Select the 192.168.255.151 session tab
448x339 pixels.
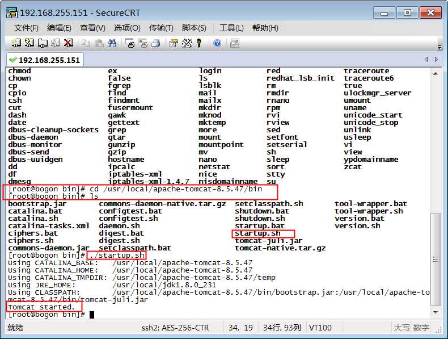(x=45, y=60)
